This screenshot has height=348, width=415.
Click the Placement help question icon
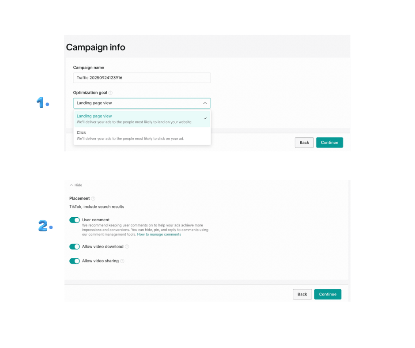tap(93, 198)
